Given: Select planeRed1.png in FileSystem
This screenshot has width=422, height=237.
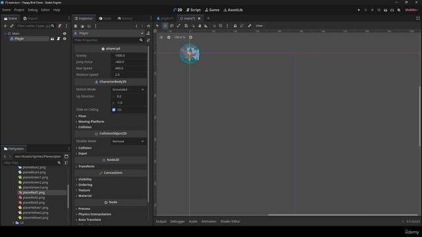Looking at the screenshot, I should pos(34,192).
